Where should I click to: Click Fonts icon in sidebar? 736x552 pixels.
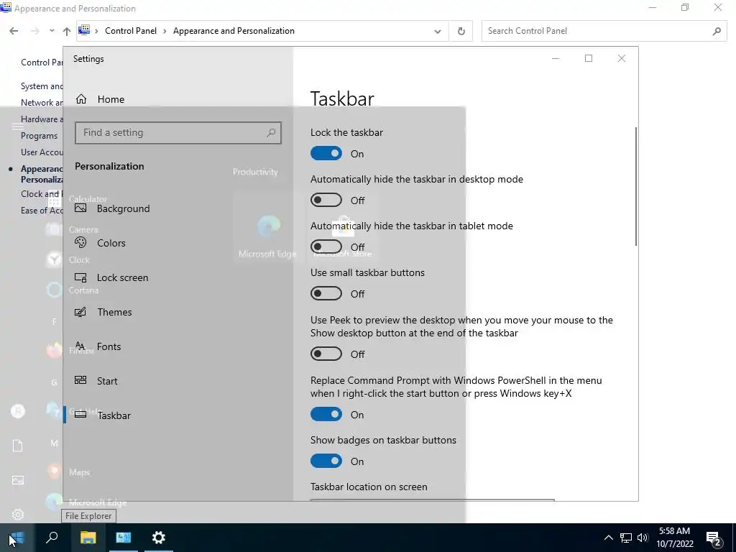coord(80,346)
